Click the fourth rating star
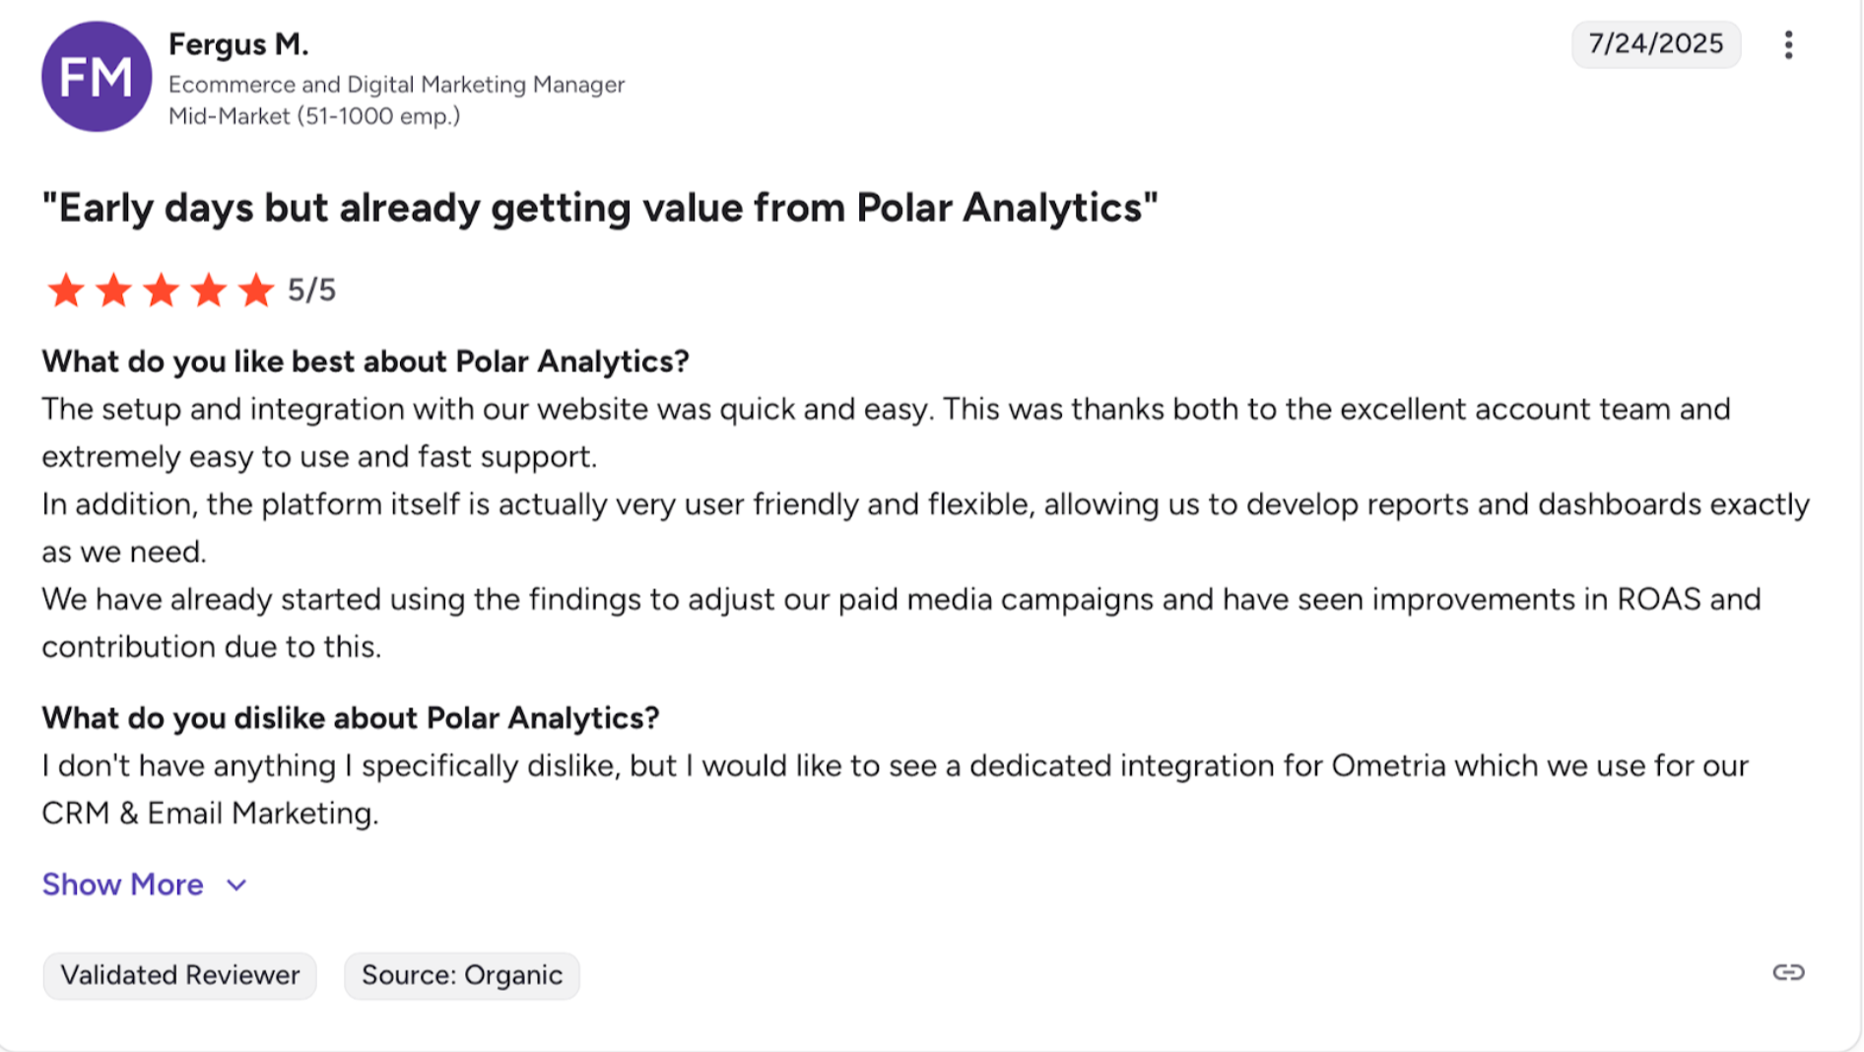 (x=208, y=291)
